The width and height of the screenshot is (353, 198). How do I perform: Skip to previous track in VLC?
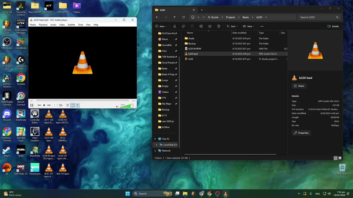[39, 105]
